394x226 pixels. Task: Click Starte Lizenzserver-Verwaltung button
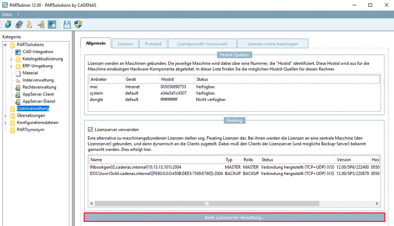pos(234,218)
